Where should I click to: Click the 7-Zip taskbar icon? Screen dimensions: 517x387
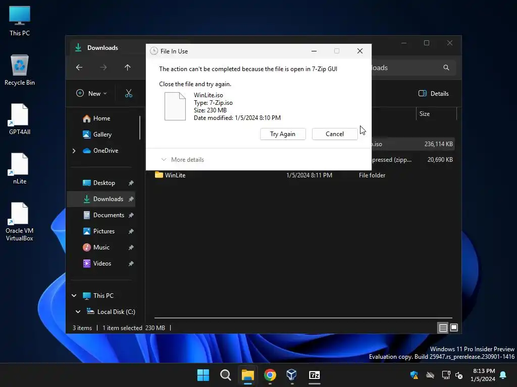(x=314, y=375)
